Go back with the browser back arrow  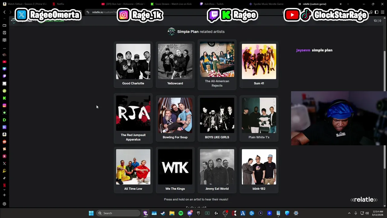point(4,12)
